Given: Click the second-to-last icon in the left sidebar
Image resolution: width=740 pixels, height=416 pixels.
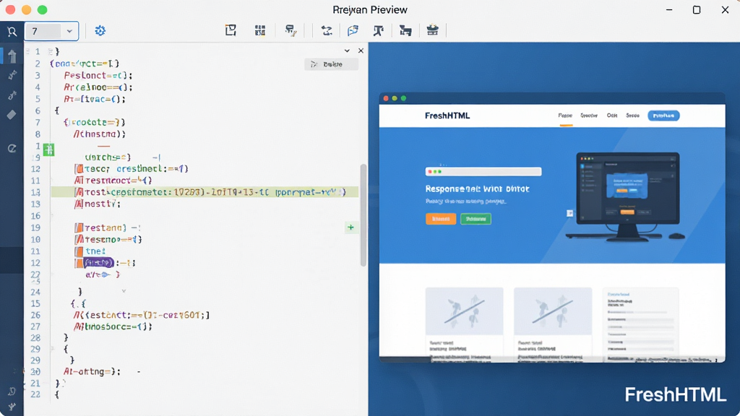Looking at the screenshot, I should click(12, 391).
